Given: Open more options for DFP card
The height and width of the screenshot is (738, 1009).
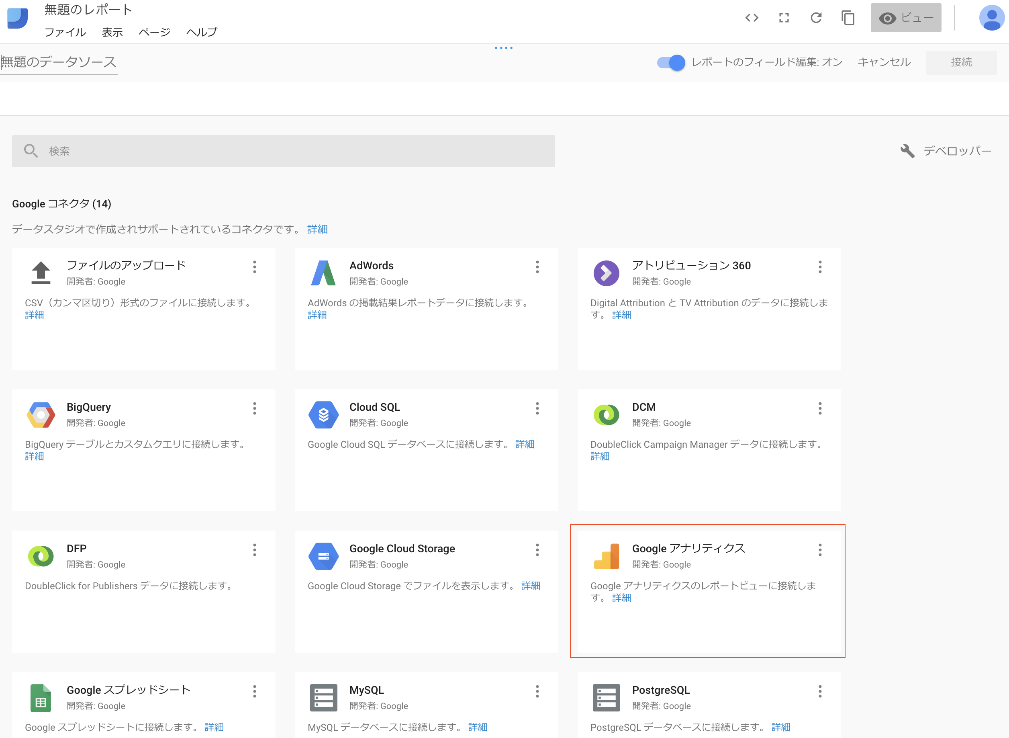Looking at the screenshot, I should pyautogui.click(x=255, y=550).
